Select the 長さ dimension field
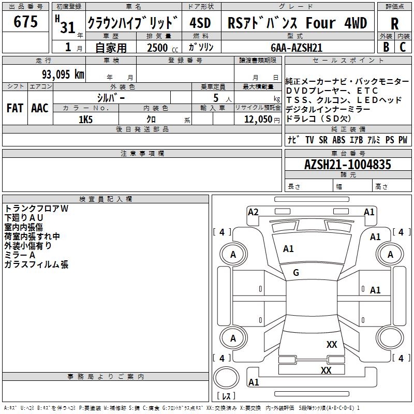This screenshot has width=414, height=414. pos(309,186)
